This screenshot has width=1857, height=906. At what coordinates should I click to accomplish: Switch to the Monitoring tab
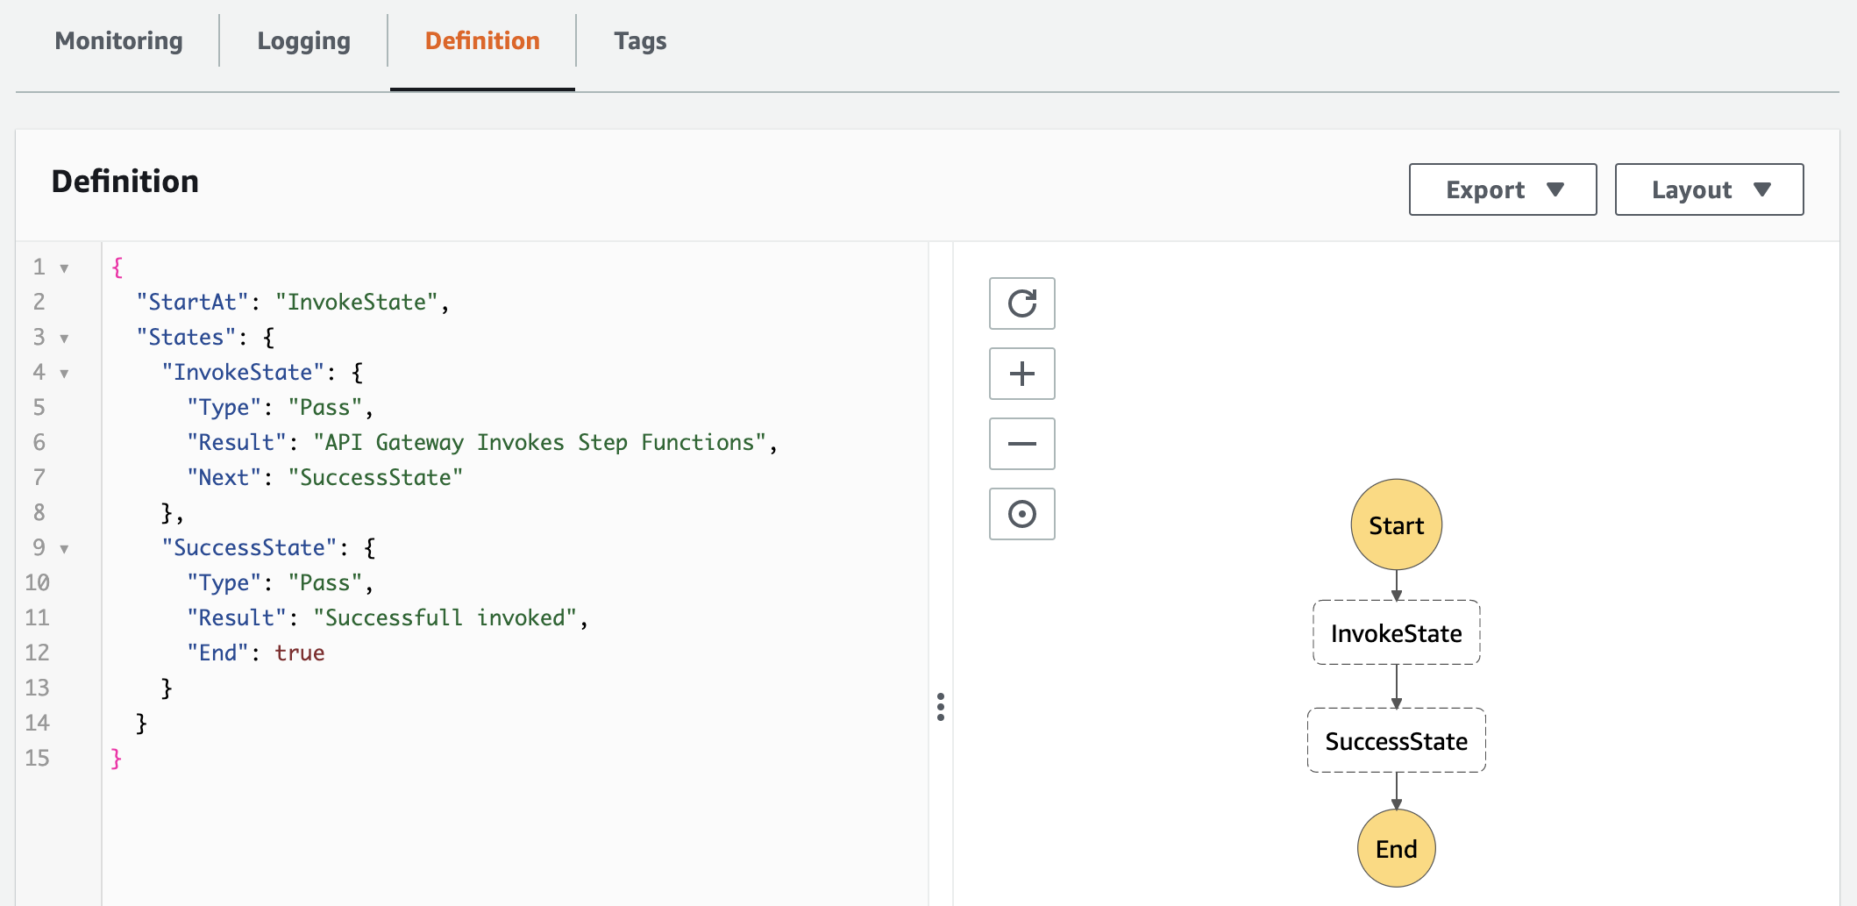(119, 40)
